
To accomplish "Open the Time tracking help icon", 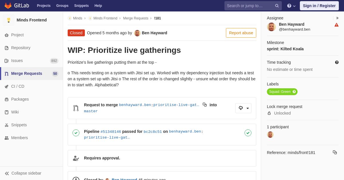I will (x=337, y=62).
